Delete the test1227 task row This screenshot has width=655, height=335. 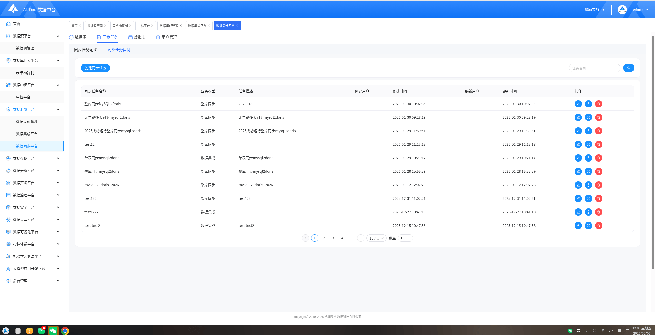coord(598,212)
